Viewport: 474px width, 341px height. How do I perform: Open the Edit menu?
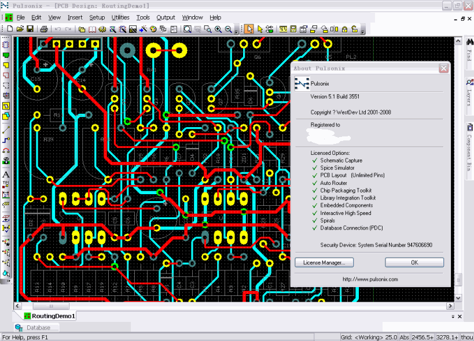click(x=36, y=17)
